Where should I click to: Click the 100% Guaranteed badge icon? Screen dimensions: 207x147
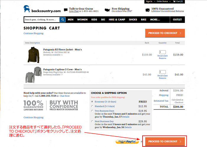click(147, 10)
